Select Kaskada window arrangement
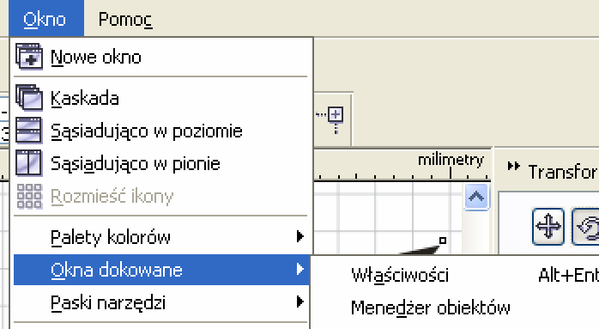The width and height of the screenshot is (599, 329). point(160,98)
